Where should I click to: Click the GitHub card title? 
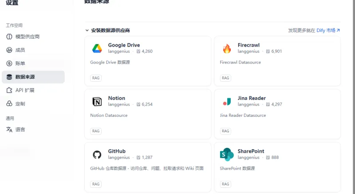click(117, 151)
